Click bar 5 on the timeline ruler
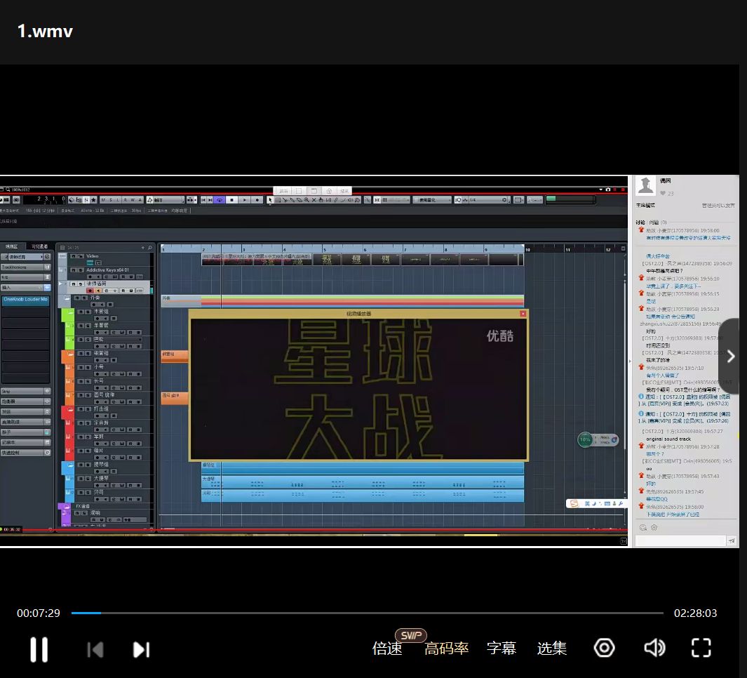The height and width of the screenshot is (678, 747). pyautogui.click(x=325, y=249)
